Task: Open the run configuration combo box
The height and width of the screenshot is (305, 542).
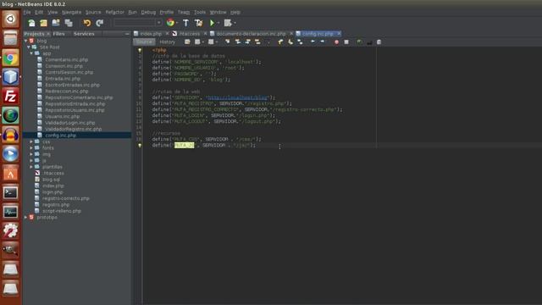Action: [x=137, y=23]
